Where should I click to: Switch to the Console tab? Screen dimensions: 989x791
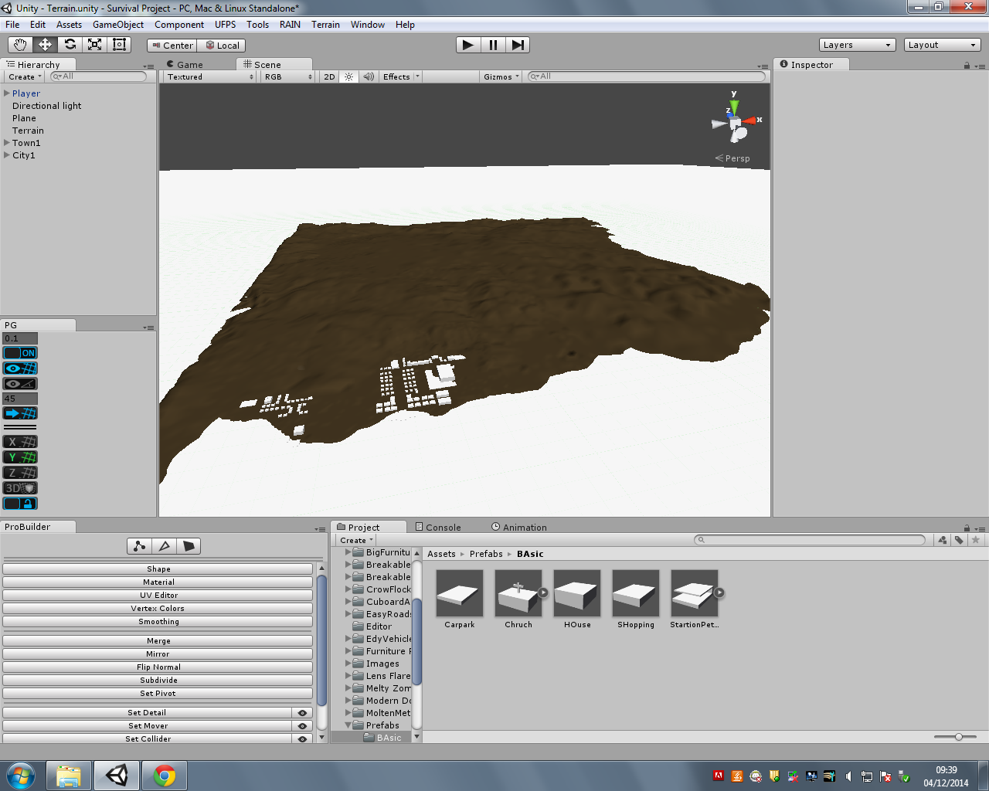click(x=438, y=528)
